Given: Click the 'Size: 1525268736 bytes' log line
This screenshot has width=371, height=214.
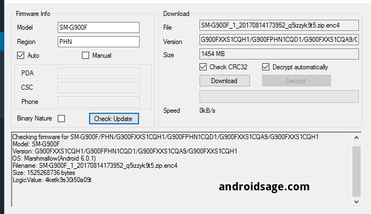Looking at the screenshot, I should coord(44,173).
